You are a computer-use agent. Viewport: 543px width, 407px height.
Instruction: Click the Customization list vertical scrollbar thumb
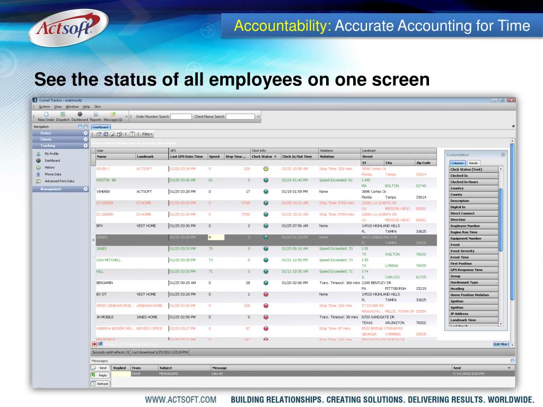click(501, 220)
